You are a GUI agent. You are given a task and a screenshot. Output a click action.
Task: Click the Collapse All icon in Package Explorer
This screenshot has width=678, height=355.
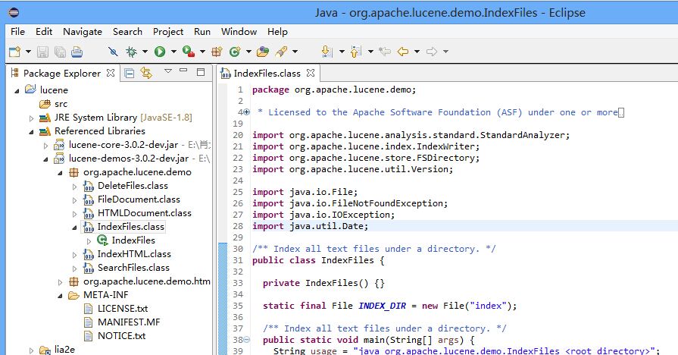(x=130, y=73)
